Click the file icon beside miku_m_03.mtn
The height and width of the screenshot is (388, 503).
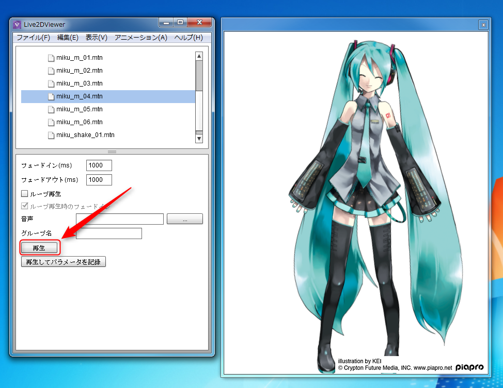pyautogui.click(x=51, y=83)
